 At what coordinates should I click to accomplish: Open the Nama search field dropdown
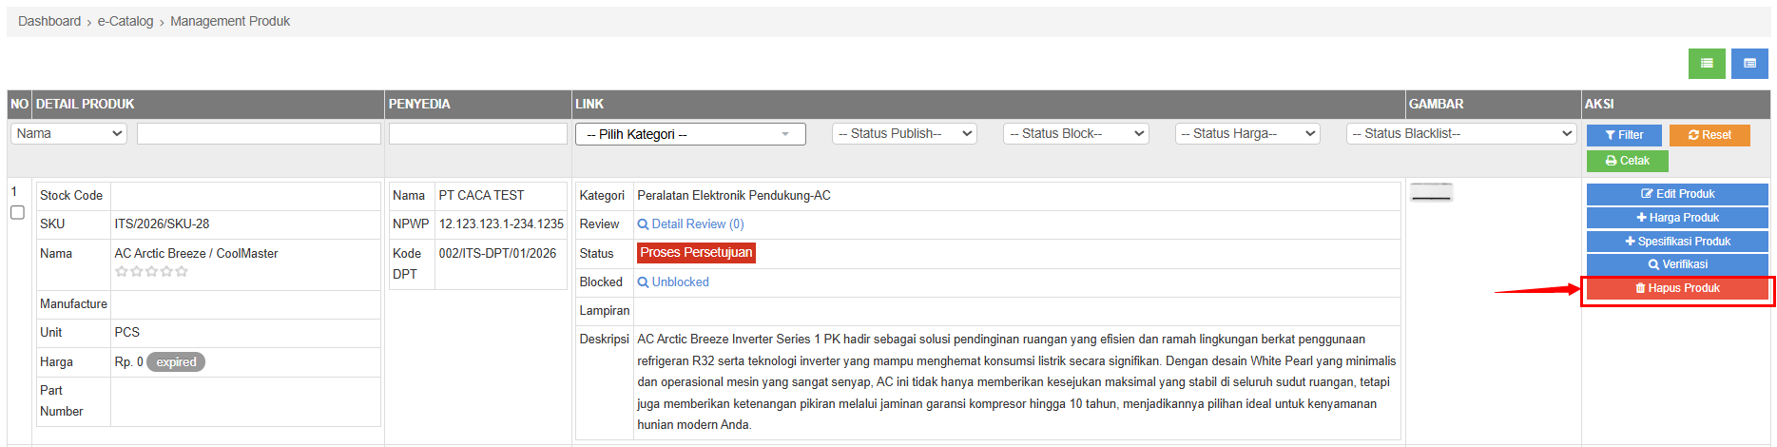(68, 134)
